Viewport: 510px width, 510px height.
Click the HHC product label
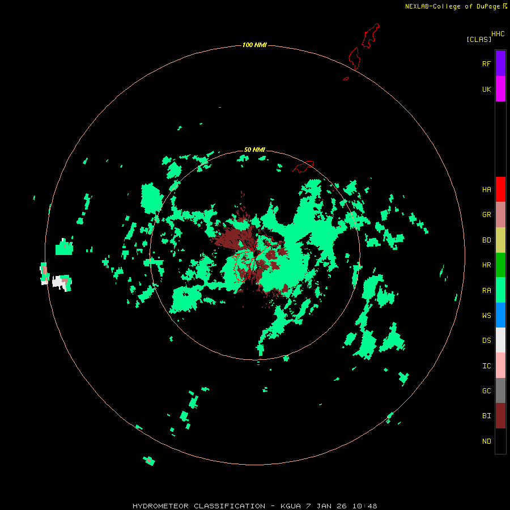498,34
